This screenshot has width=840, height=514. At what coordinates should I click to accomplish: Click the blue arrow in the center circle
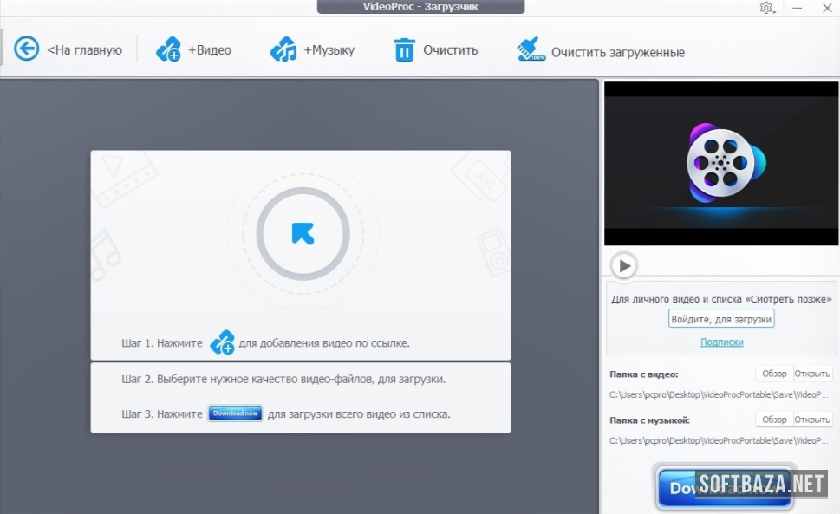point(303,233)
